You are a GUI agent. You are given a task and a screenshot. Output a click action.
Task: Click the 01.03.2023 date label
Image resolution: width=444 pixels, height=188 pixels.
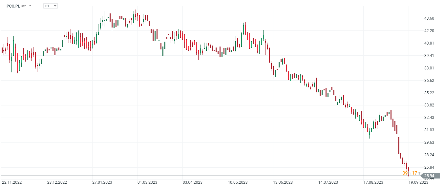[147, 182]
